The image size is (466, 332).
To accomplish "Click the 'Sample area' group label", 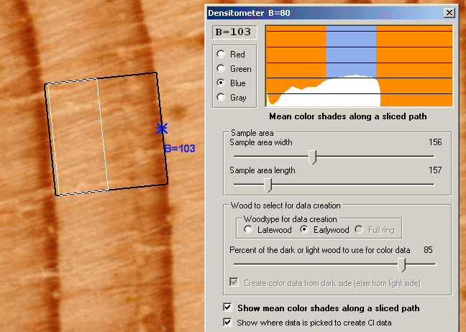I will click(x=252, y=133).
